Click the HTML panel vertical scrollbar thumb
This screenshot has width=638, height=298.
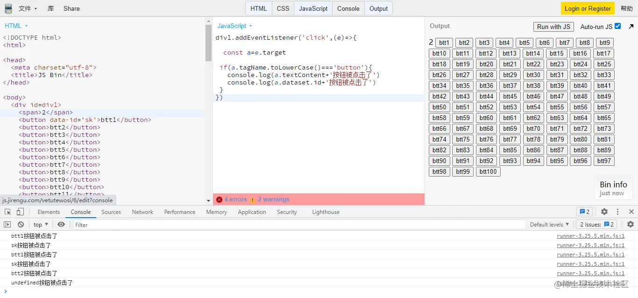(x=209, y=43)
